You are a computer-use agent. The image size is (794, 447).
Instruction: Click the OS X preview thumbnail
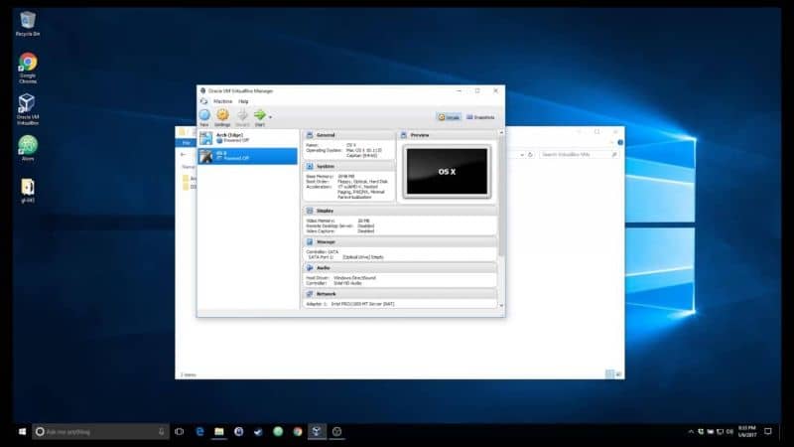(x=447, y=171)
